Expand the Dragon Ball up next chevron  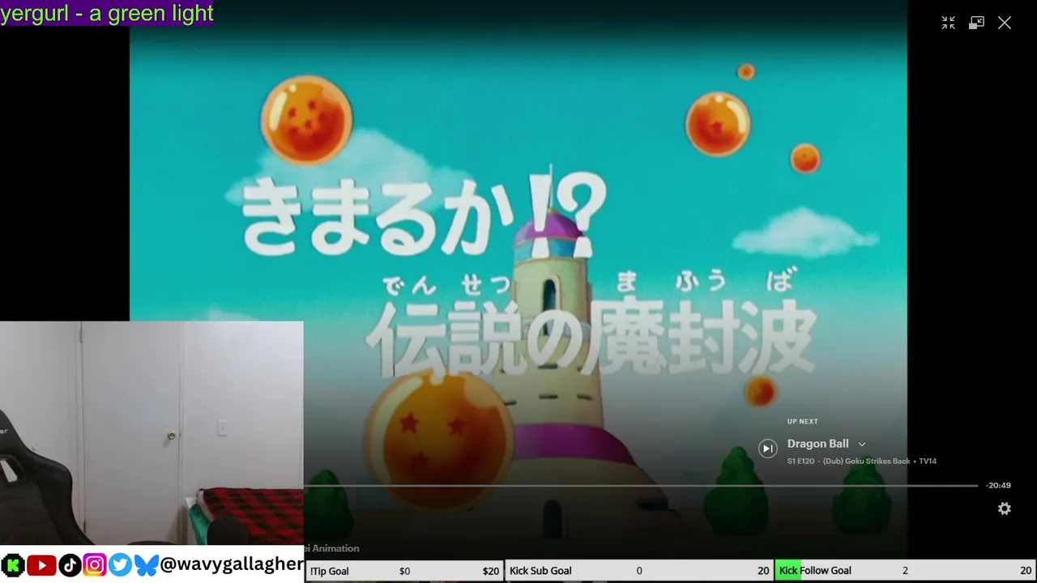click(862, 444)
